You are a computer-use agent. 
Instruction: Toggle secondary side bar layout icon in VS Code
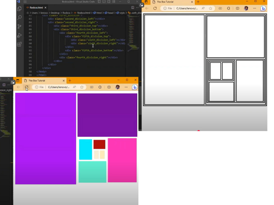[109, 2]
